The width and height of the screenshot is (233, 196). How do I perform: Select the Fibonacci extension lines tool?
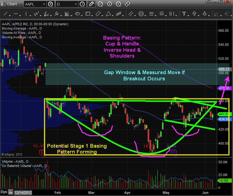(162, 14)
